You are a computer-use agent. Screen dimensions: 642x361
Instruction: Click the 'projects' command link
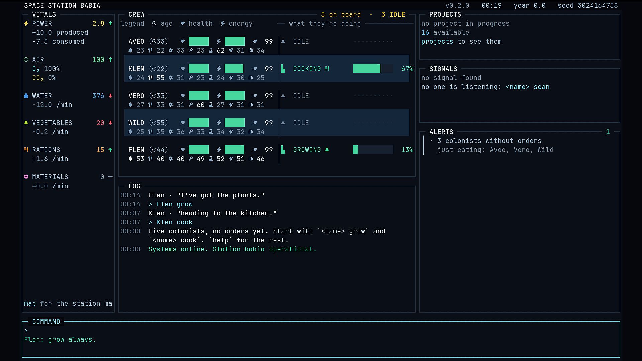click(437, 42)
